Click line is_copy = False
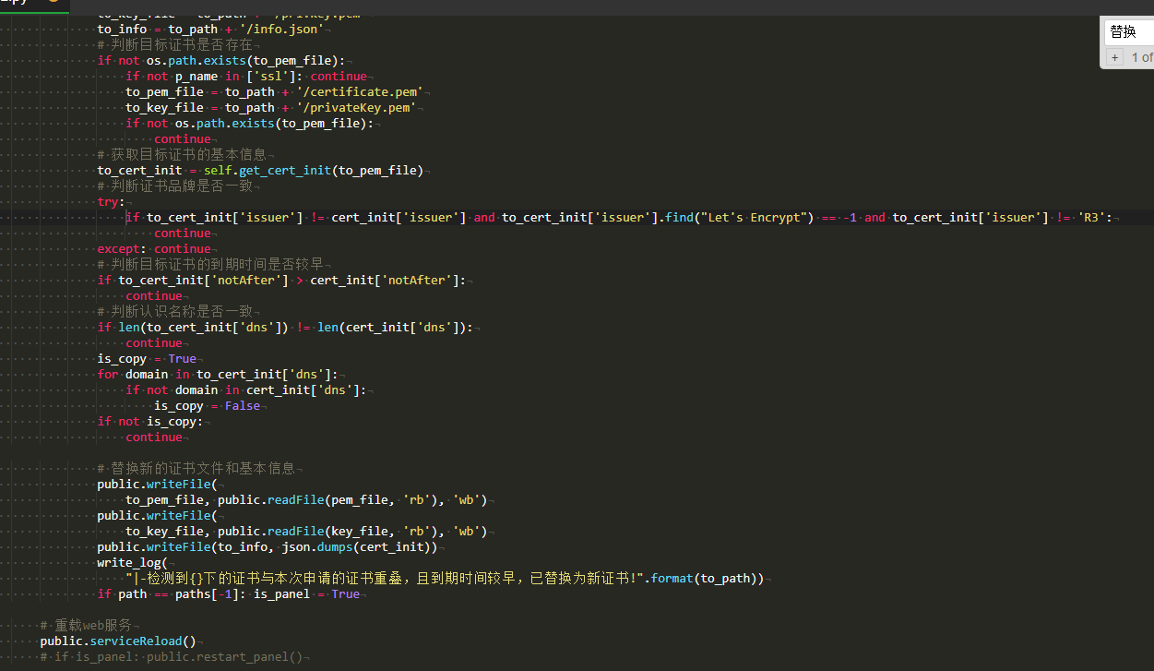Image resolution: width=1154 pixels, height=671 pixels. click(x=208, y=406)
